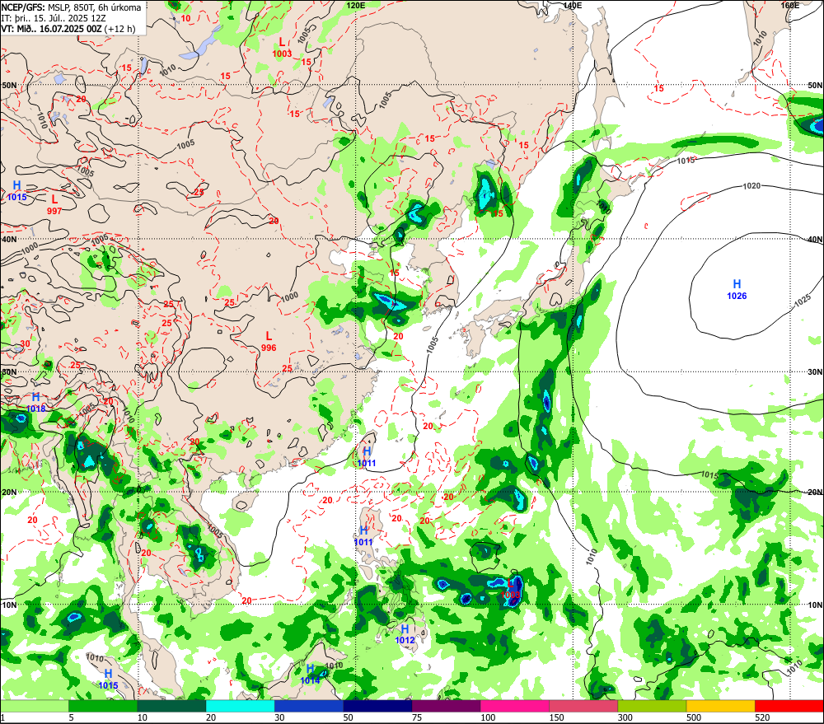Click the legend value 30

[x=279, y=717]
